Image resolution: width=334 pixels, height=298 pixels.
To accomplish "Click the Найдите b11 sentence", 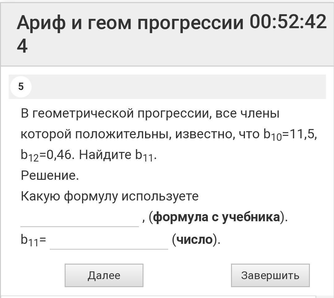I will 118,155.
